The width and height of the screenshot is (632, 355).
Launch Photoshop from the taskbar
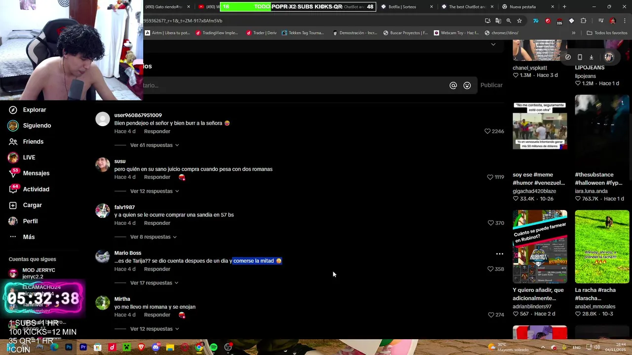[x=69, y=347]
